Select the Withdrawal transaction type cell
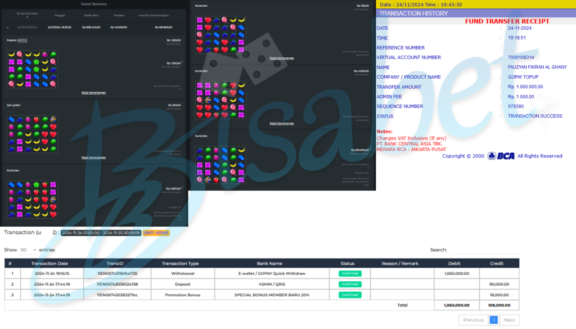Image resolution: width=576 pixels, height=329 pixels. point(183,273)
